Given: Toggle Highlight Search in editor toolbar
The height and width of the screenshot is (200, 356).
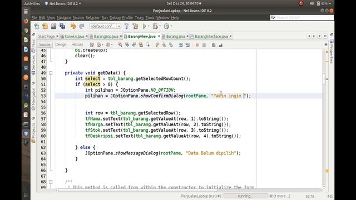Looking at the screenshot, I should point(141,44).
